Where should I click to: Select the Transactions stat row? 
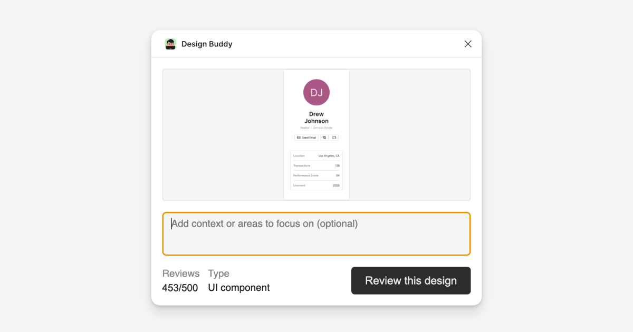coord(316,165)
